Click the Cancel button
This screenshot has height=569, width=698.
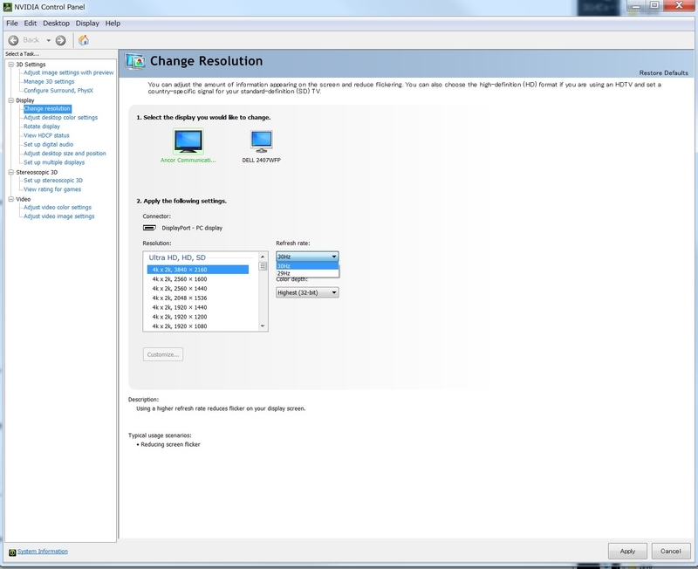click(670, 552)
